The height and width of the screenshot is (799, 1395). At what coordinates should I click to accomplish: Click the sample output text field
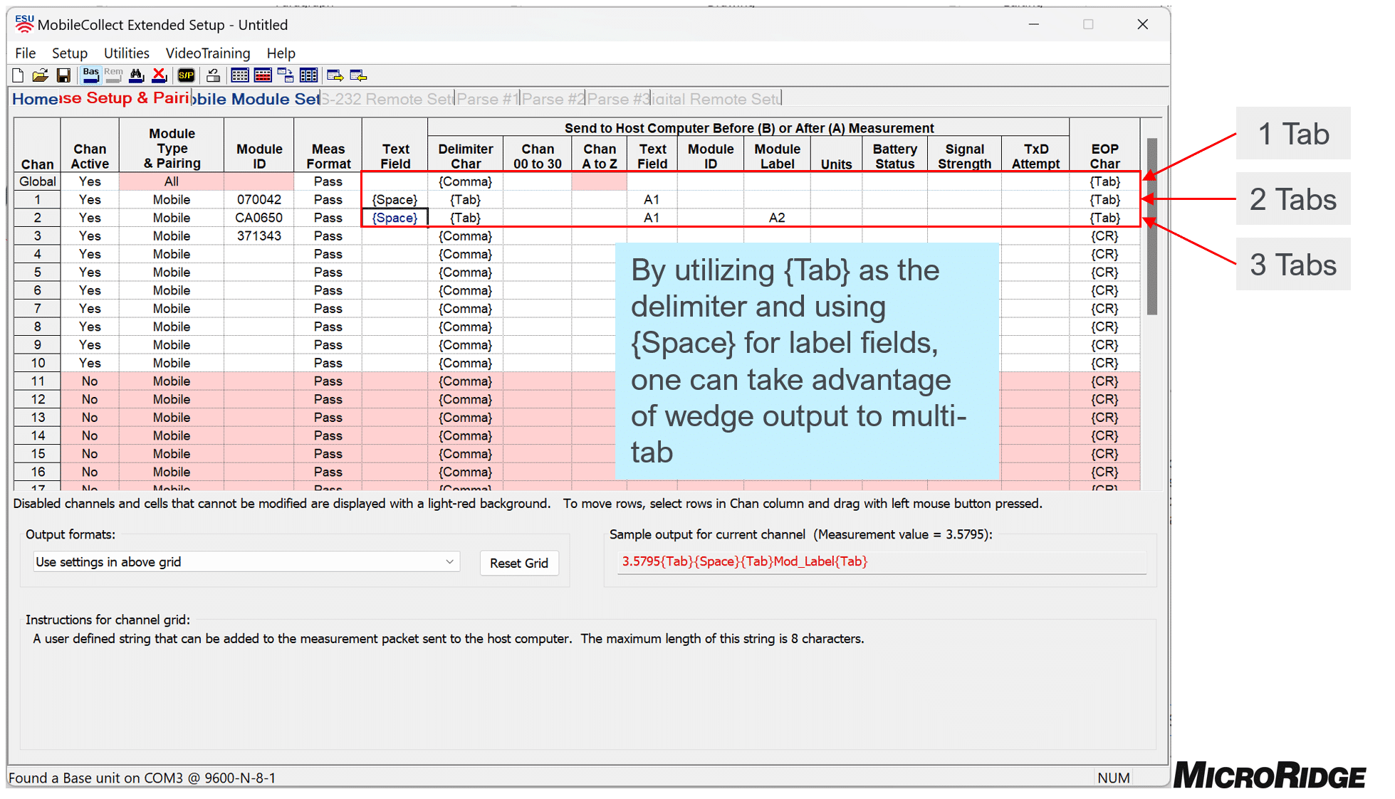pyautogui.click(x=882, y=562)
